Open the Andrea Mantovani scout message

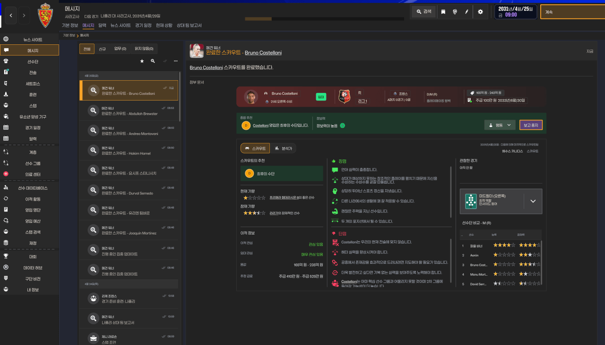[129, 130]
